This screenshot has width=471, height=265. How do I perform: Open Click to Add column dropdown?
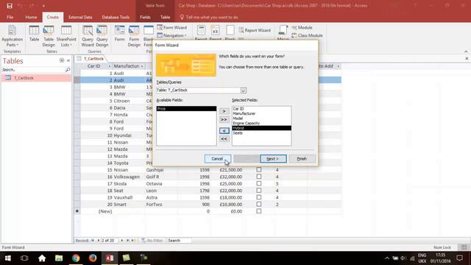coord(339,66)
